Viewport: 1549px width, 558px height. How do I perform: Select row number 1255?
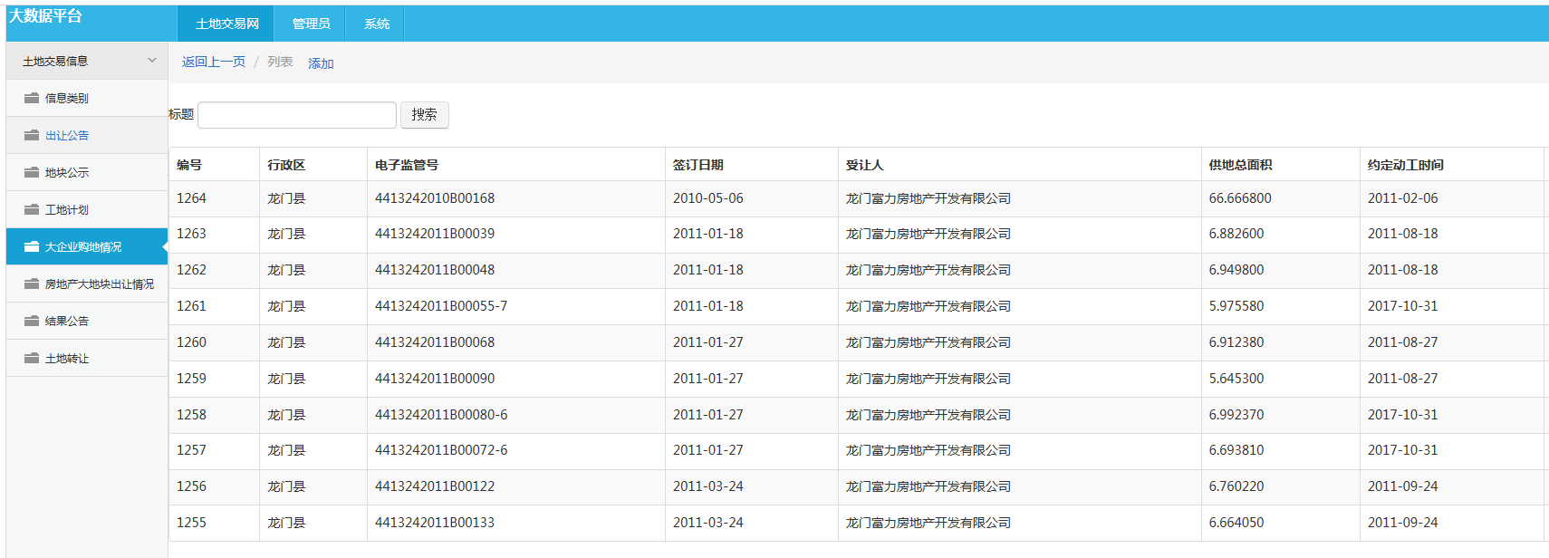[191, 523]
